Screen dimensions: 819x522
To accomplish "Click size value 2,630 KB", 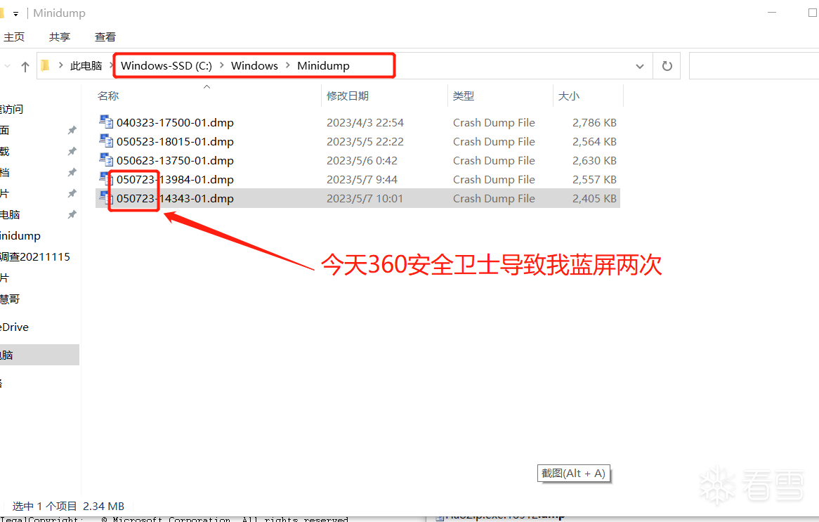I will [x=594, y=160].
